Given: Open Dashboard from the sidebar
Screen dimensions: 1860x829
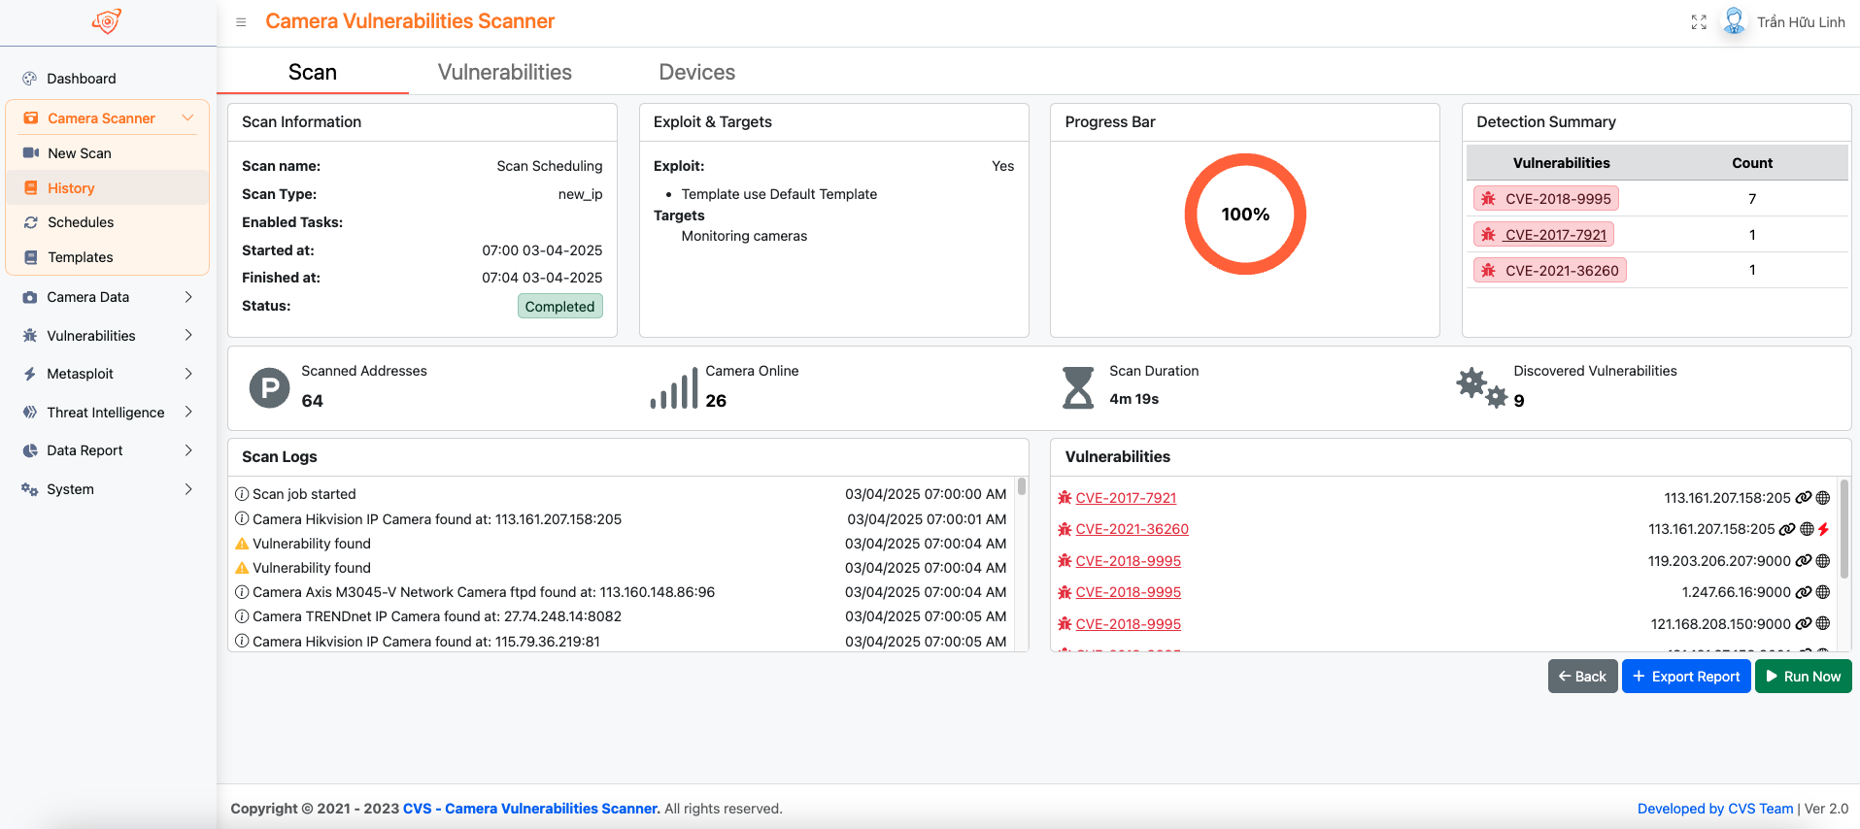Looking at the screenshot, I should click(x=108, y=79).
